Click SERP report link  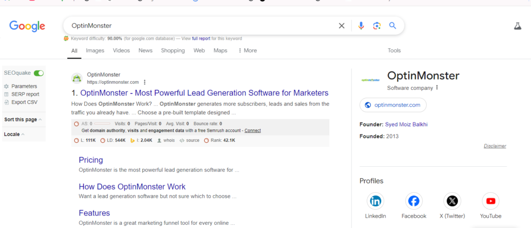coord(25,95)
